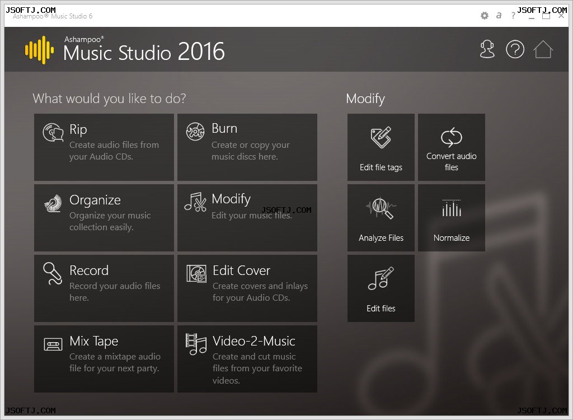Click 'Edit your music files.' description
The image size is (573, 420).
coord(252,216)
